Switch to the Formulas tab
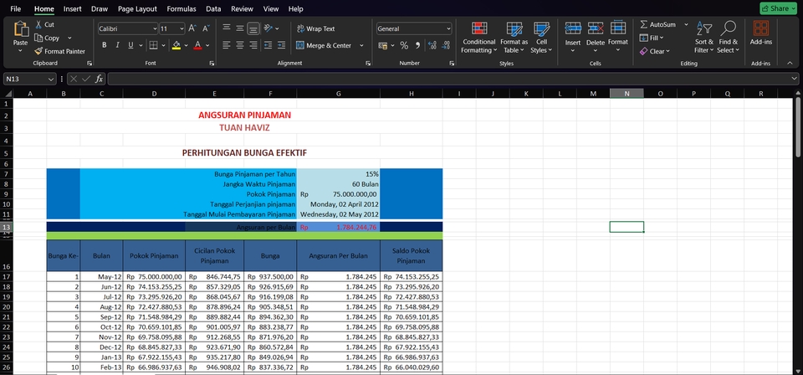 point(182,8)
